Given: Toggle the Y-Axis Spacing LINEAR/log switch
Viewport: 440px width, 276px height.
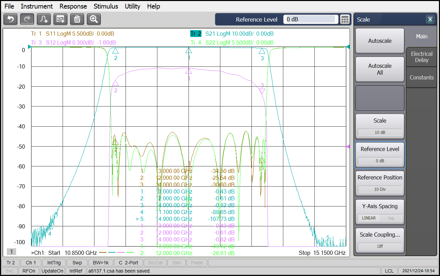Looking at the screenshot, I should (x=380, y=218).
